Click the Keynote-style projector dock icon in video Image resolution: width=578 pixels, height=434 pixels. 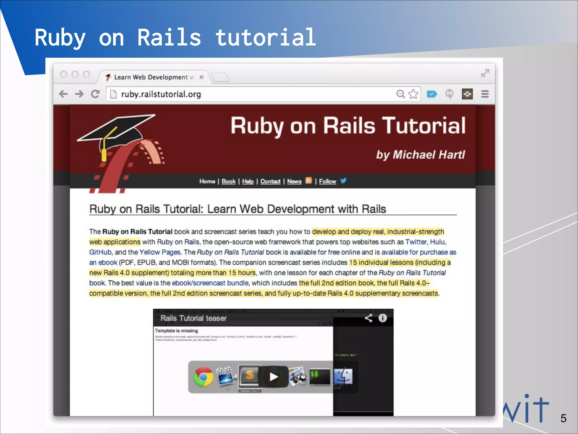coord(226,377)
